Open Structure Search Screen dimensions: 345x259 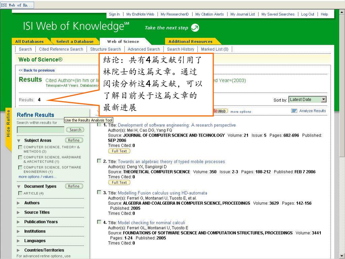[105, 49]
